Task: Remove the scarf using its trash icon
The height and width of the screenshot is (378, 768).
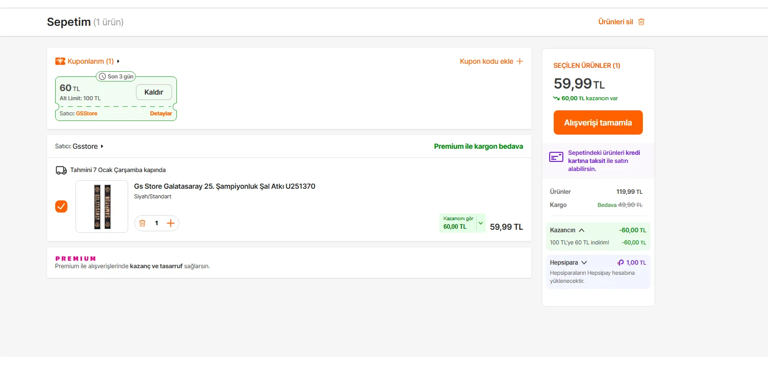Action: [x=142, y=223]
